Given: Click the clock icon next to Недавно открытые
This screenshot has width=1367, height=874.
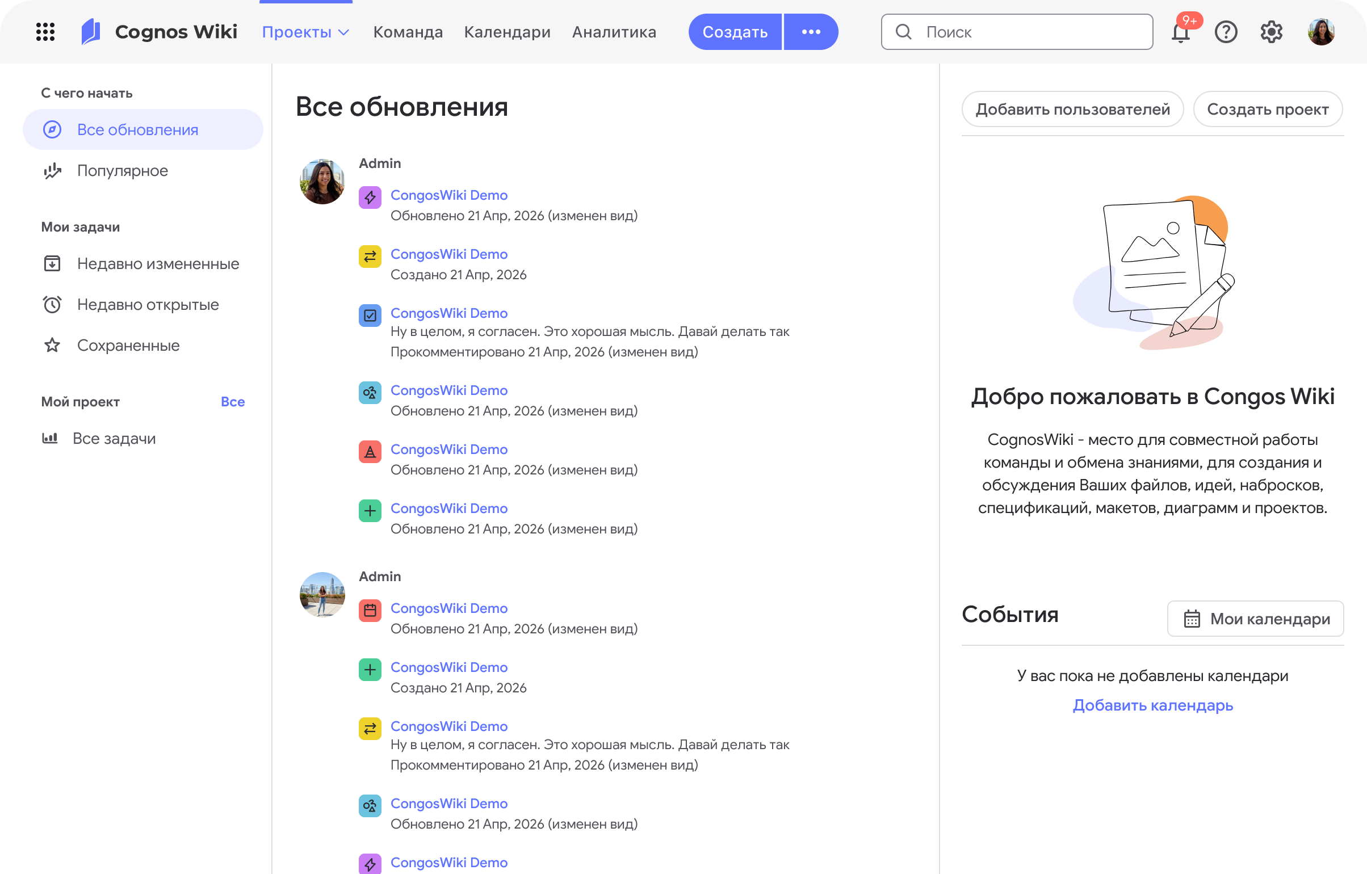Looking at the screenshot, I should (52, 304).
